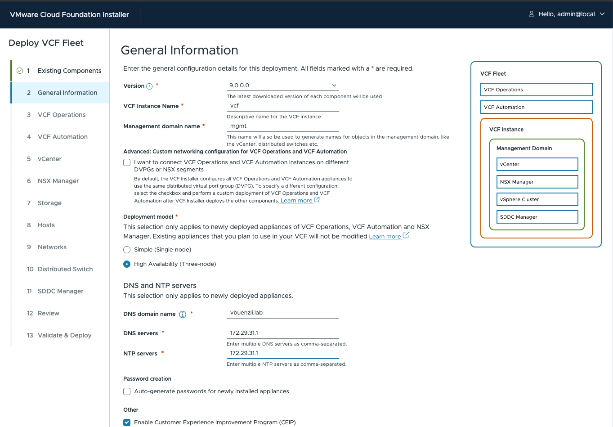Click the Version info icon

coord(149,86)
